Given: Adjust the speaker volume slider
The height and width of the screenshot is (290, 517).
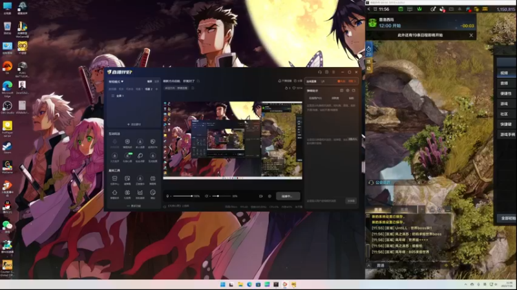Looking at the screenshot, I should [x=221, y=196].
